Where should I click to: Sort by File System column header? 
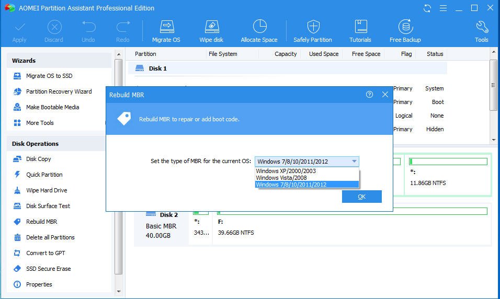(223, 54)
